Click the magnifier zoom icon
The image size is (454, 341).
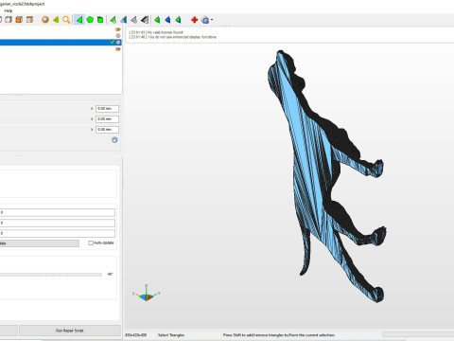tap(66, 20)
